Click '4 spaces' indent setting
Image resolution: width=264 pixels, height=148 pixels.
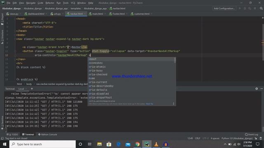pyautogui.click(x=215, y=139)
